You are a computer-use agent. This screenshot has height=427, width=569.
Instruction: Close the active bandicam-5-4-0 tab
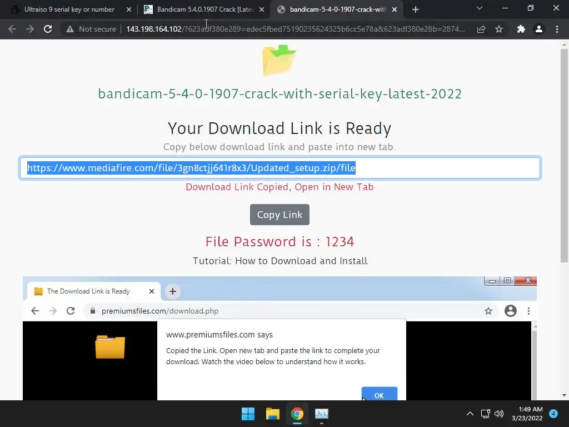[x=395, y=9]
